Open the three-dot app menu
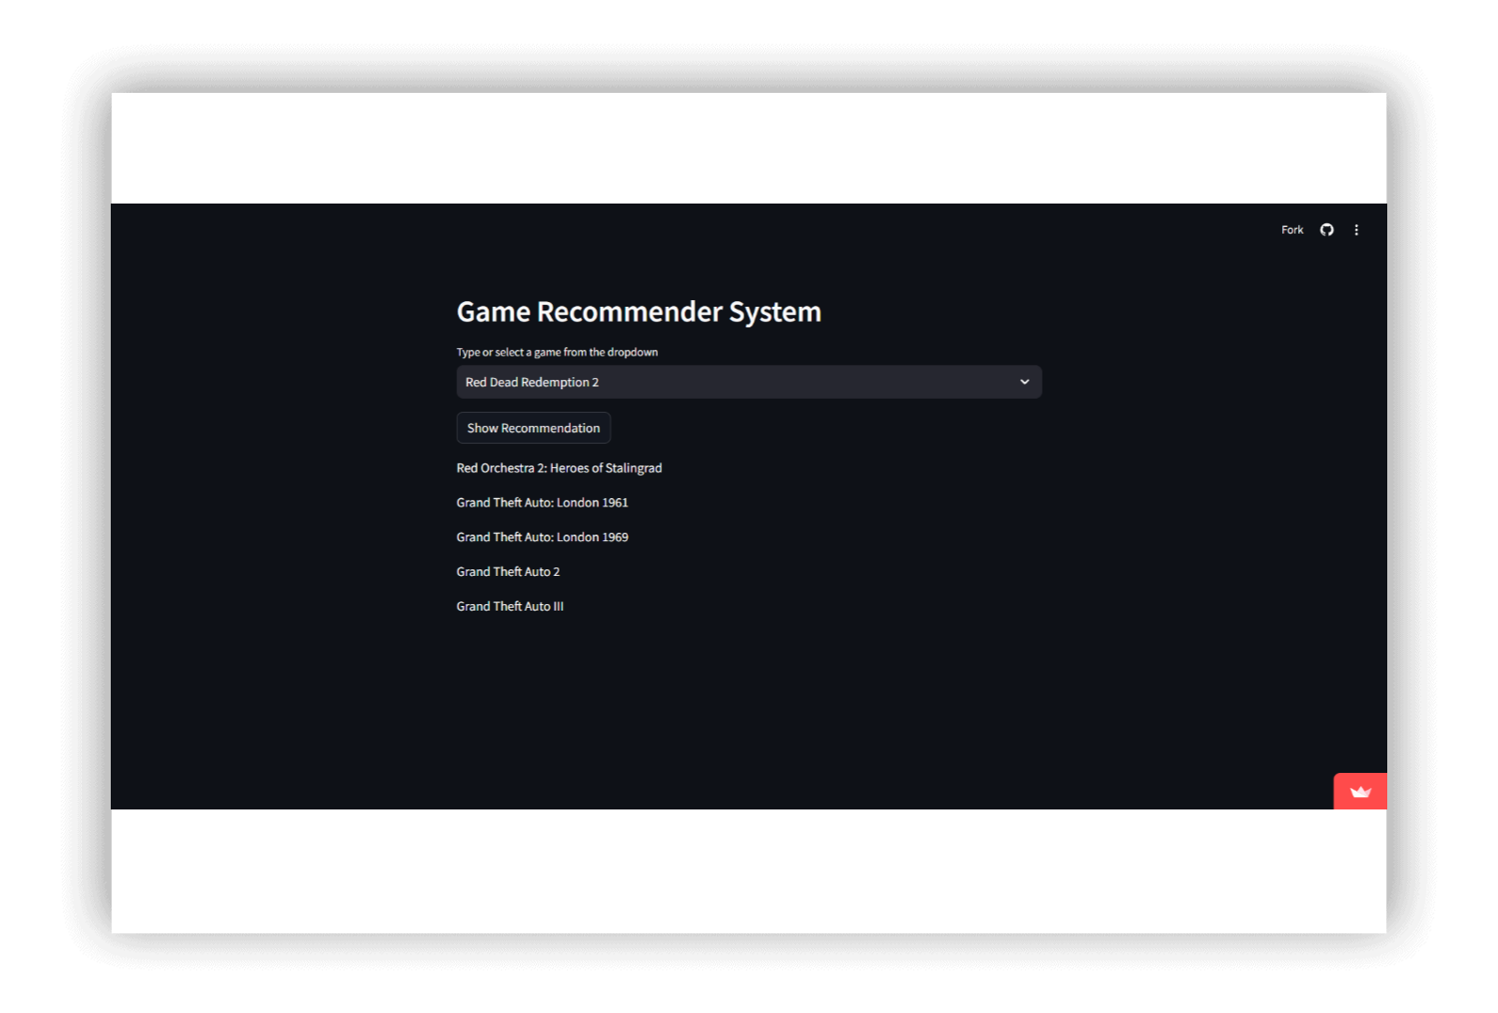The height and width of the screenshot is (1013, 1498). pyautogui.click(x=1356, y=230)
